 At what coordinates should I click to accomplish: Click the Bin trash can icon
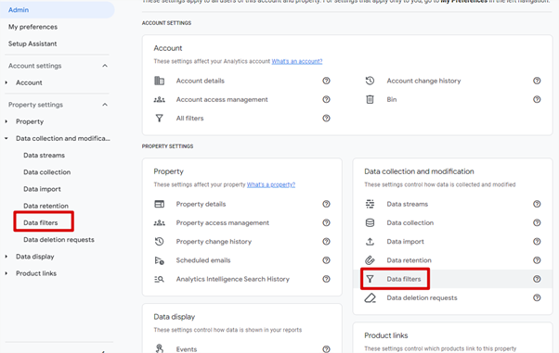click(x=370, y=100)
